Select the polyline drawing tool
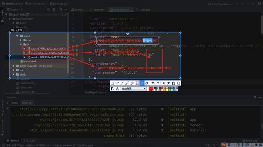The height and width of the screenshot is (147, 263). [117, 83]
